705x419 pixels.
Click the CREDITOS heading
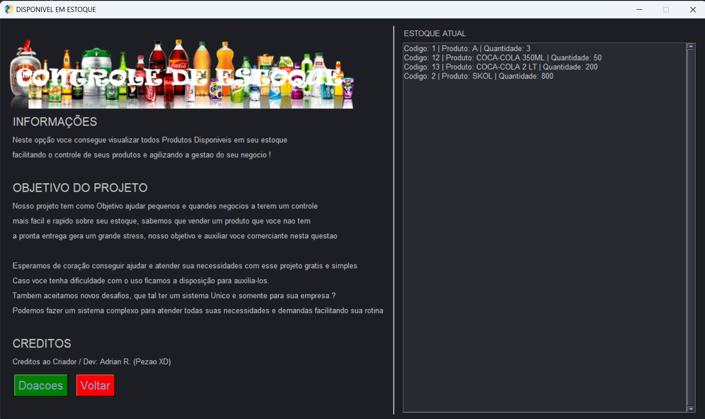(x=42, y=344)
